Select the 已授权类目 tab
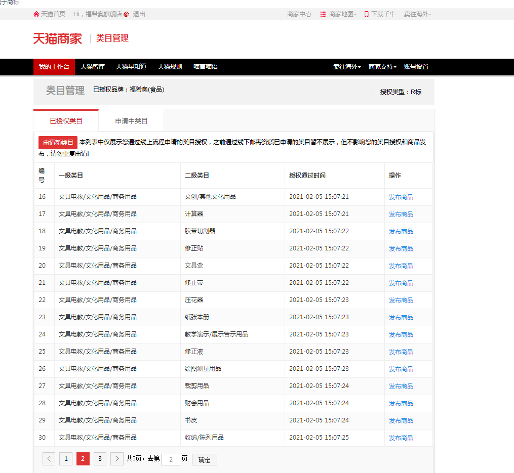Image resolution: width=514 pixels, height=473 pixels. (66, 121)
